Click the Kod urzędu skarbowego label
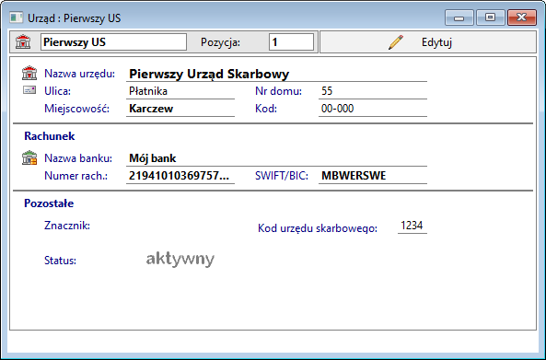 pyautogui.click(x=318, y=228)
